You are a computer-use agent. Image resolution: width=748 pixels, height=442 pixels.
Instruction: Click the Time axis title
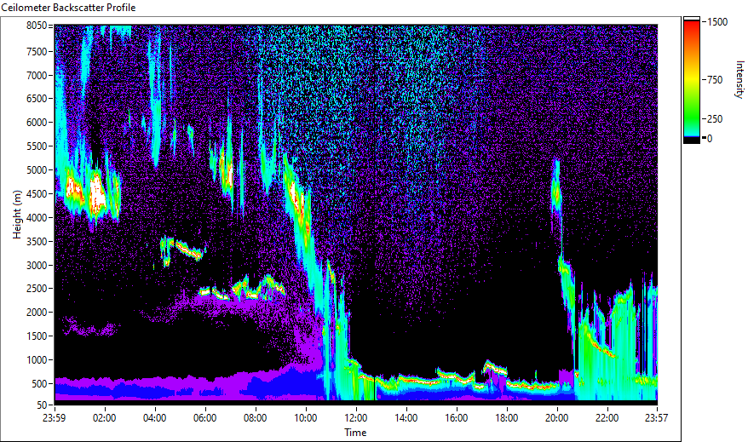point(355,433)
